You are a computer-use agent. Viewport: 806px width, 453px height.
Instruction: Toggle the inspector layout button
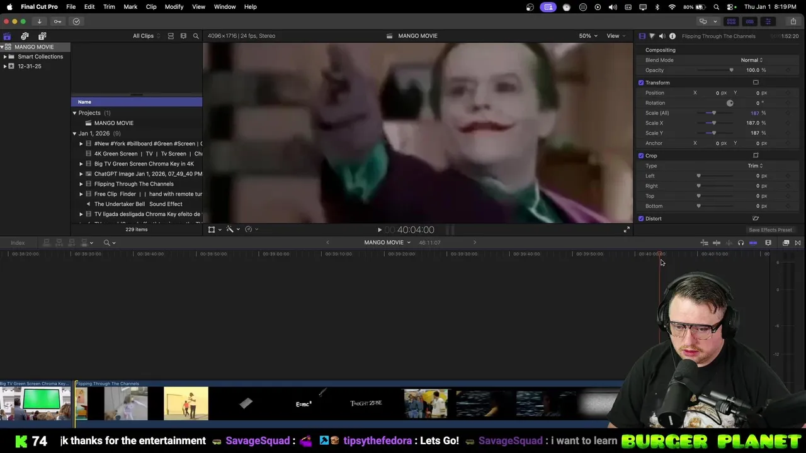coord(768,21)
